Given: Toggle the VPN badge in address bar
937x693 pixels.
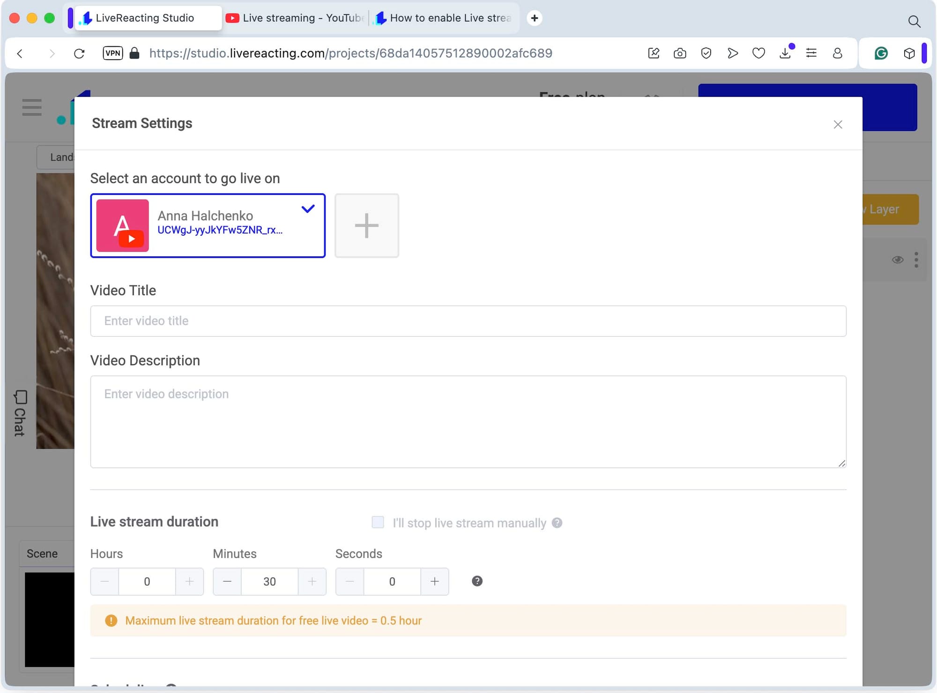Looking at the screenshot, I should point(113,53).
